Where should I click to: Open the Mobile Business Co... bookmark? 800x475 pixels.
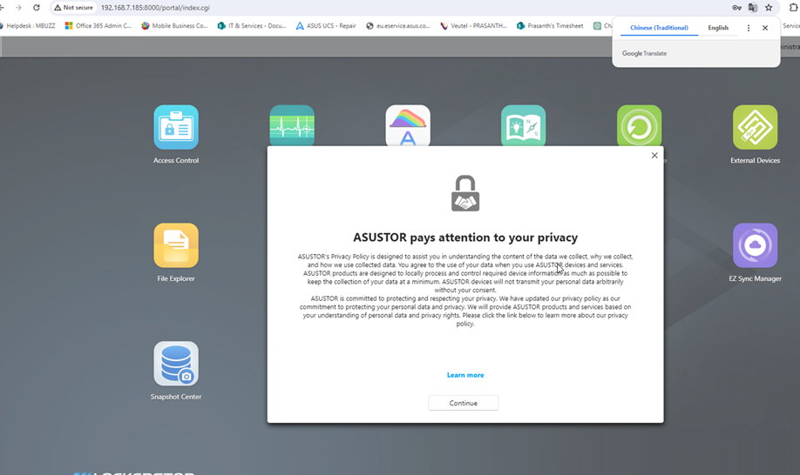[174, 25]
